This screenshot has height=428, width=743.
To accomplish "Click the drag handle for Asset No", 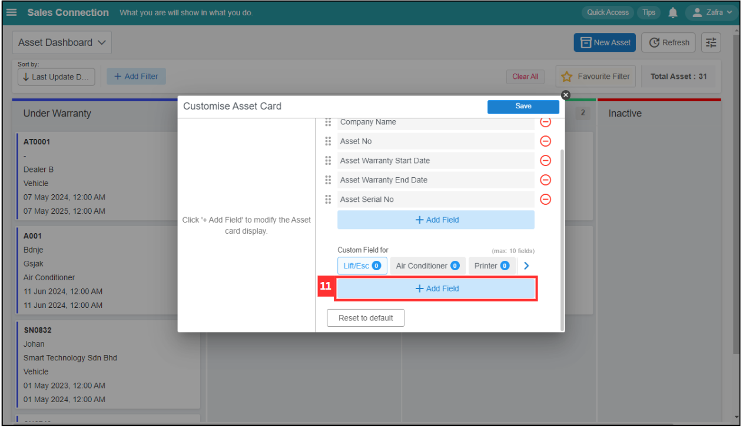I will point(329,141).
